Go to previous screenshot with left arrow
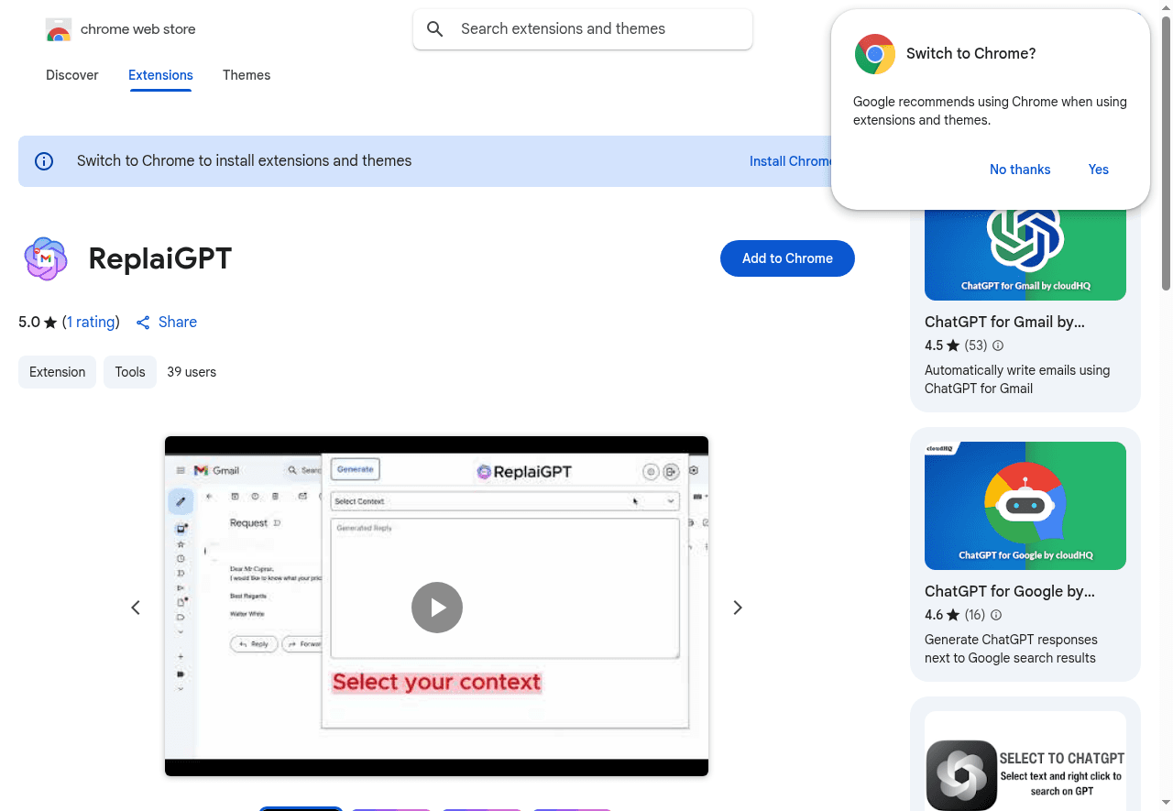This screenshot has width=1173, height=811. click(136, 608)
